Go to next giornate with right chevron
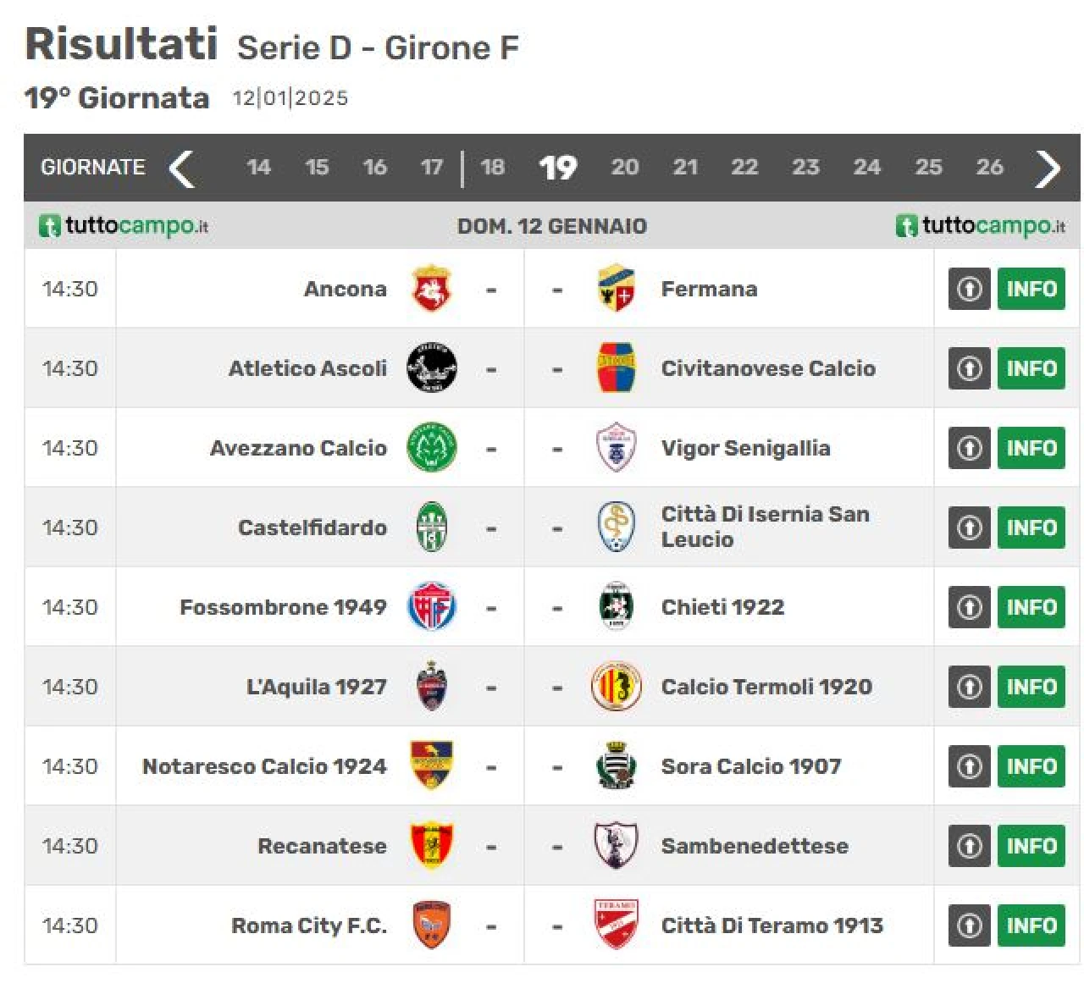The height and width of the screenshot is (989, 1084). [x=1048, y=168]
